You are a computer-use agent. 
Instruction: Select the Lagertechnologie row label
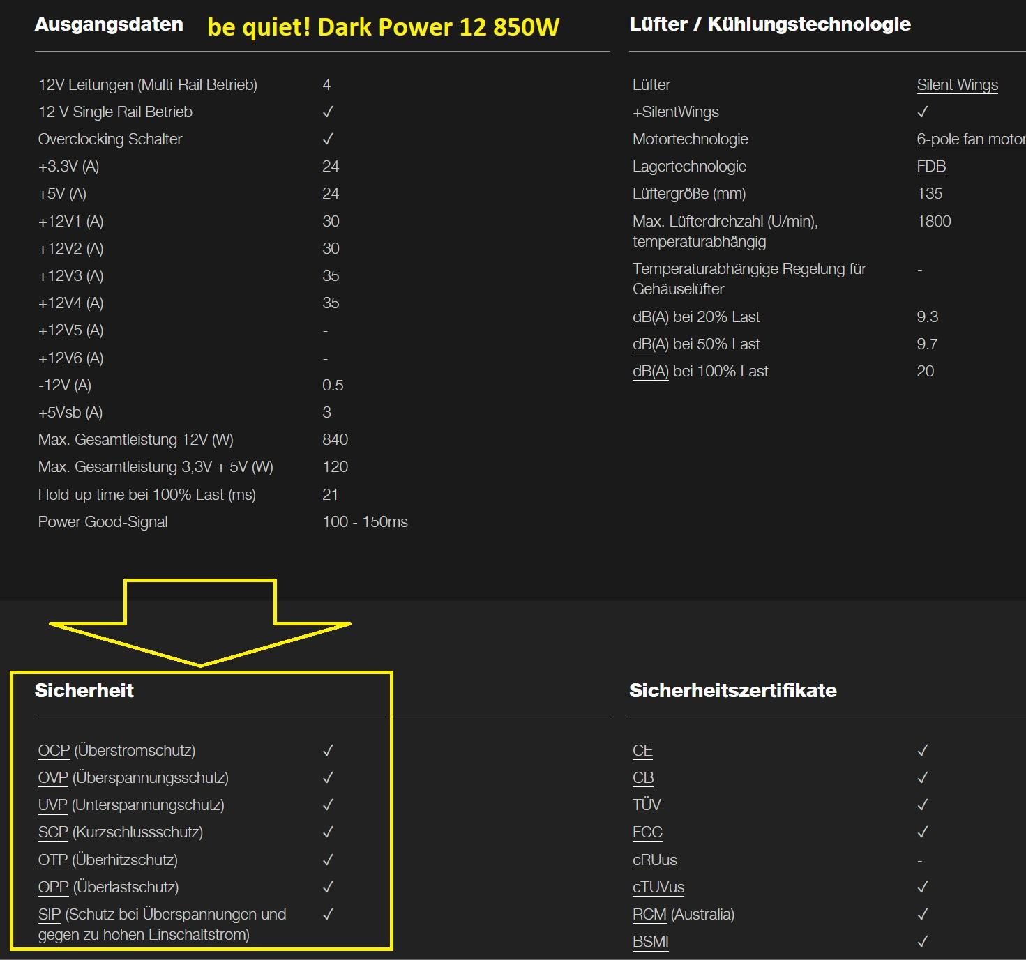(x=689, y=167)
